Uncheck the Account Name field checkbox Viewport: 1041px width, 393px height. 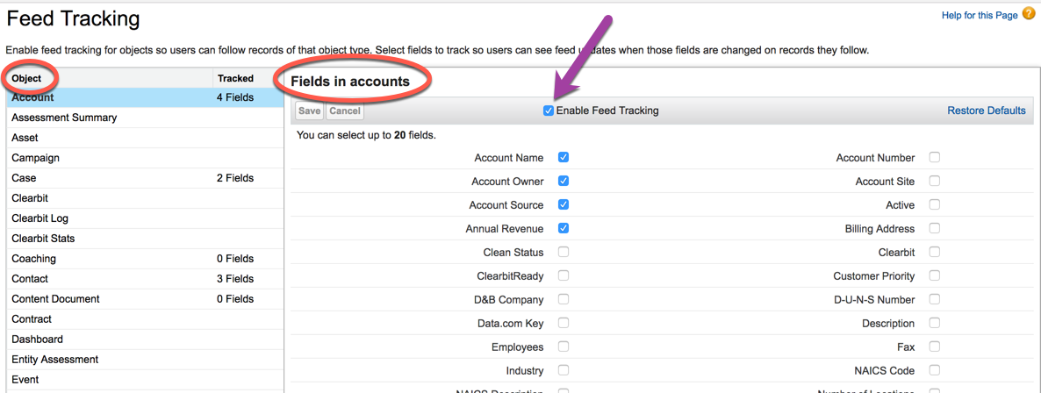click(x=564, y=158)
